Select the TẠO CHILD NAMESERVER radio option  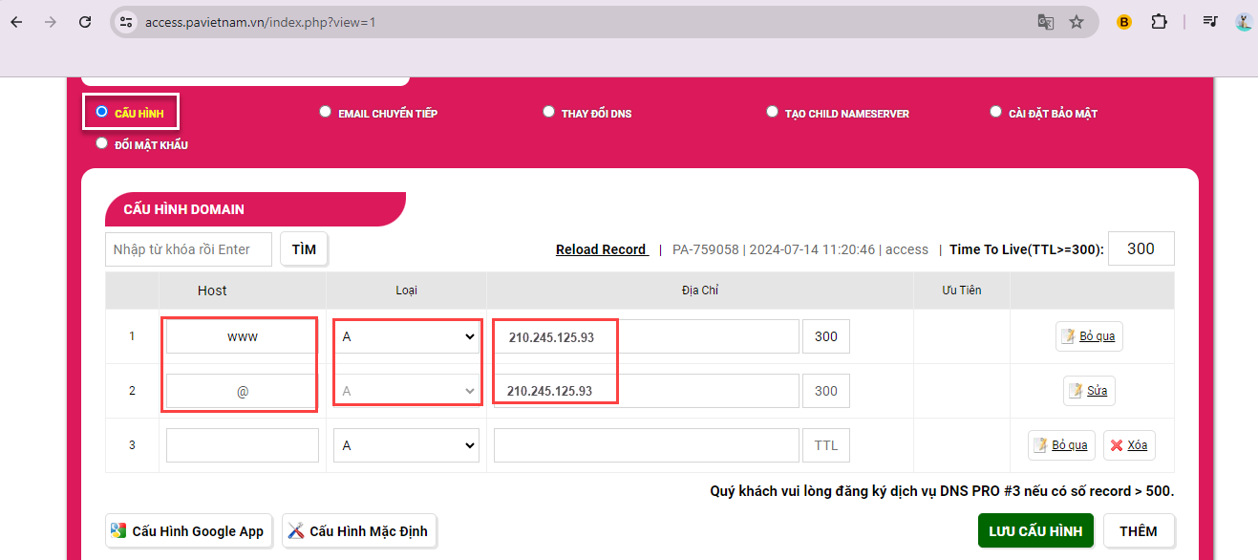point(772,112)
